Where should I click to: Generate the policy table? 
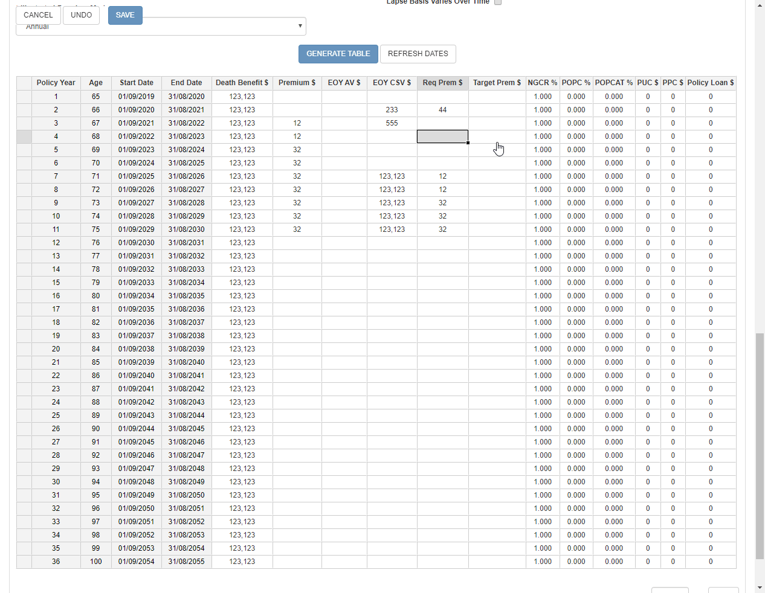[338, 54]
